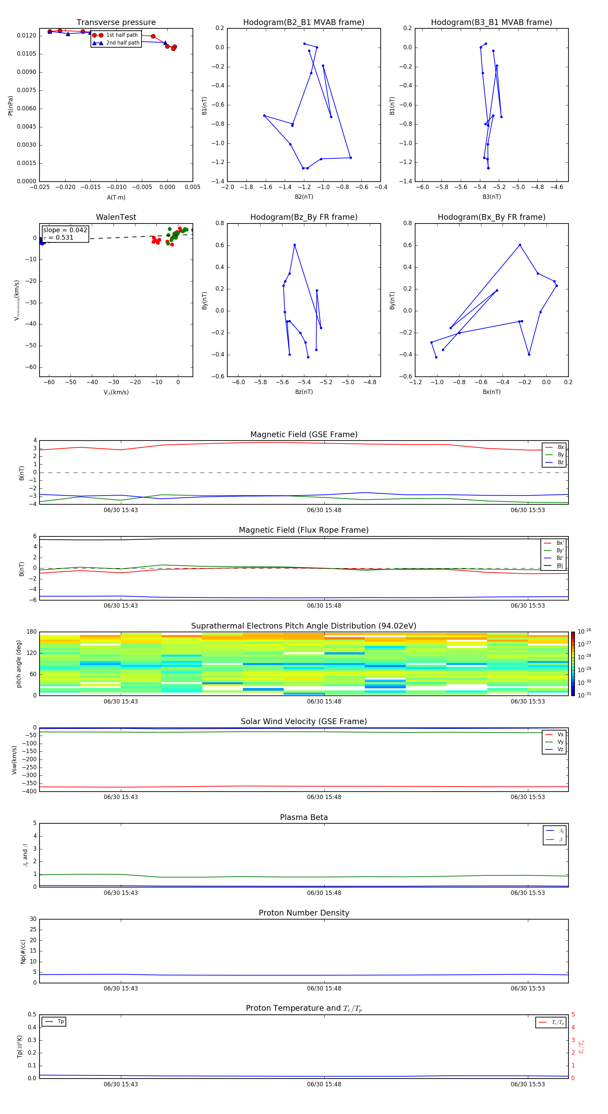608x1114 pixels.
Task: Select the Bx' entry in Flux Rope legend
Action: [554, 543]
